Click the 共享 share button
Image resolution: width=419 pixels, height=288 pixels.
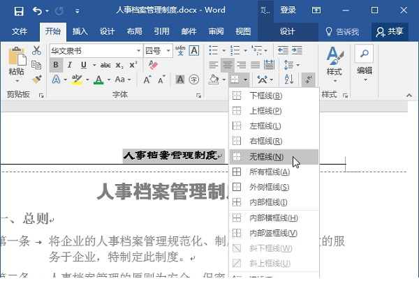point(390,32)
